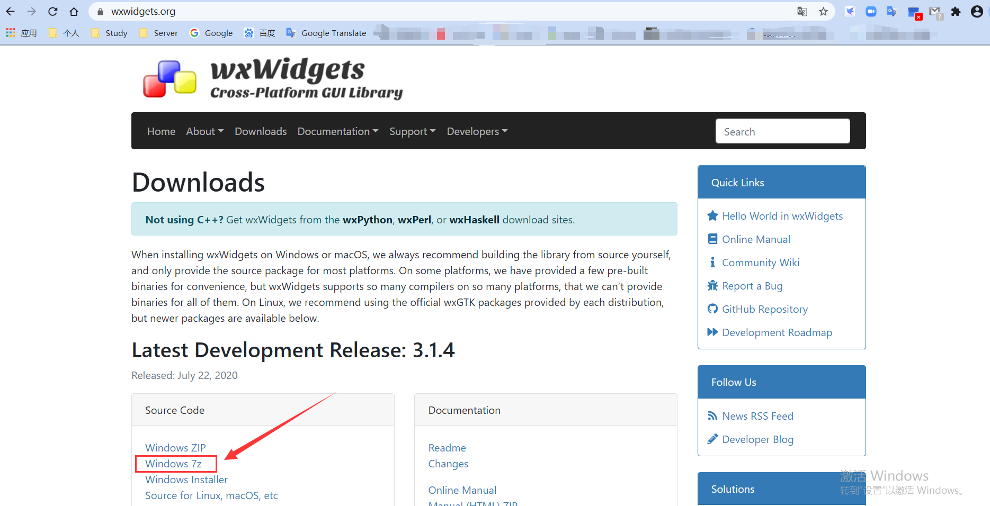990x506 pixels.
Task: Expand the About dropdown menu
Action: (x=205, y=131)
